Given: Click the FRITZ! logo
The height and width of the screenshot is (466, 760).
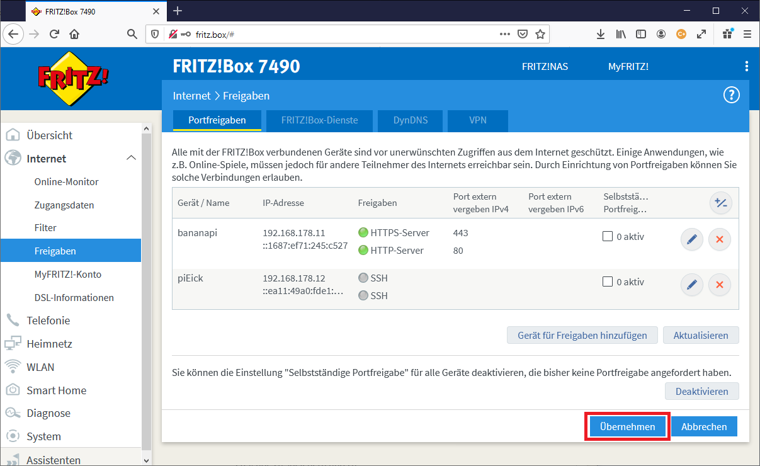Looking at the screenshot, I should pyautogui.click(x=73, y=77).
